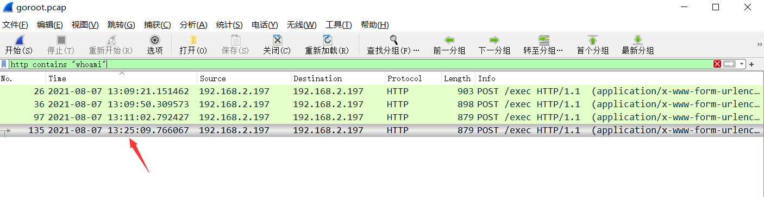Open the 分析(A) menu
Image resolution: width=764 pixels, height=197 pixels.
[193, 25]
